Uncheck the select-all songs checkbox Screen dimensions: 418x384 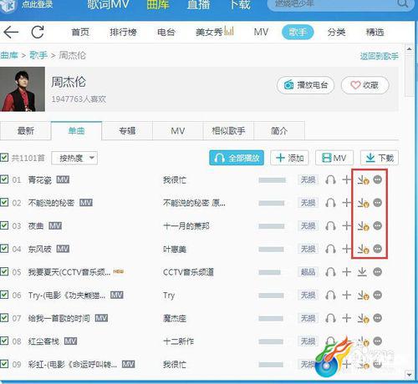pyautogui.click(x=4, y=158)
